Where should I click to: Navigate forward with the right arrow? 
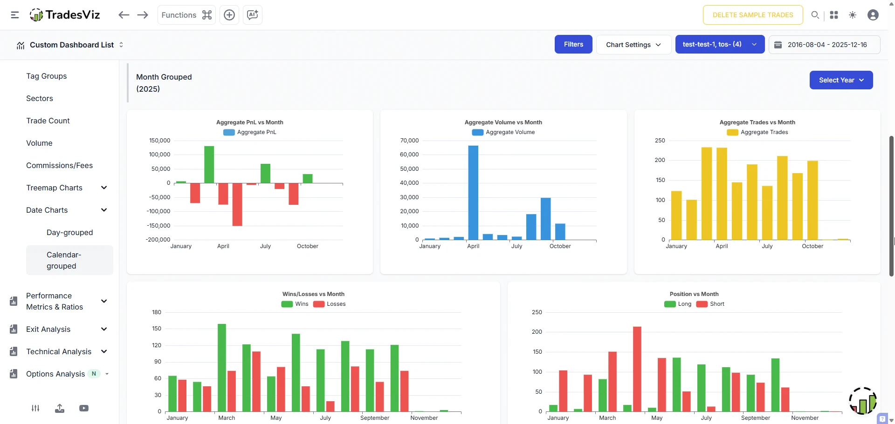pos(143,15)
